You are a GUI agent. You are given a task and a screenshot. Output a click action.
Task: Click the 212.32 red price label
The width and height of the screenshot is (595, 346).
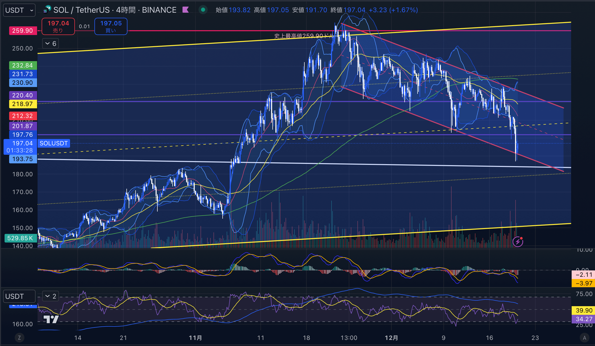click(23, 116)
